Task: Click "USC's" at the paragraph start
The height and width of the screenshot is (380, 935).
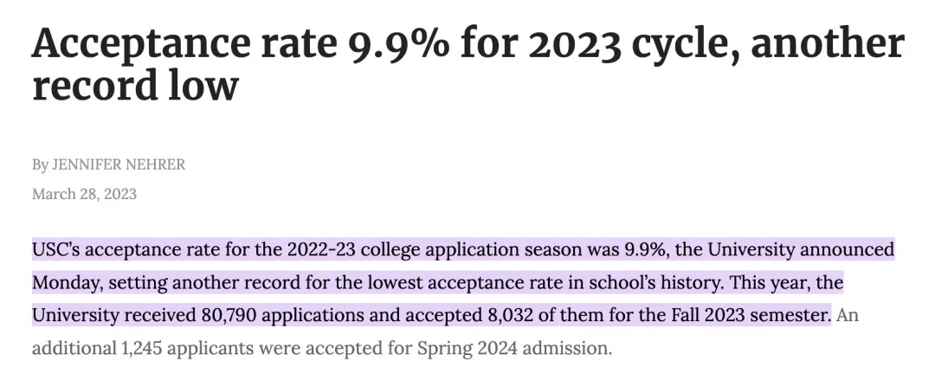Action: pos(56,250)
